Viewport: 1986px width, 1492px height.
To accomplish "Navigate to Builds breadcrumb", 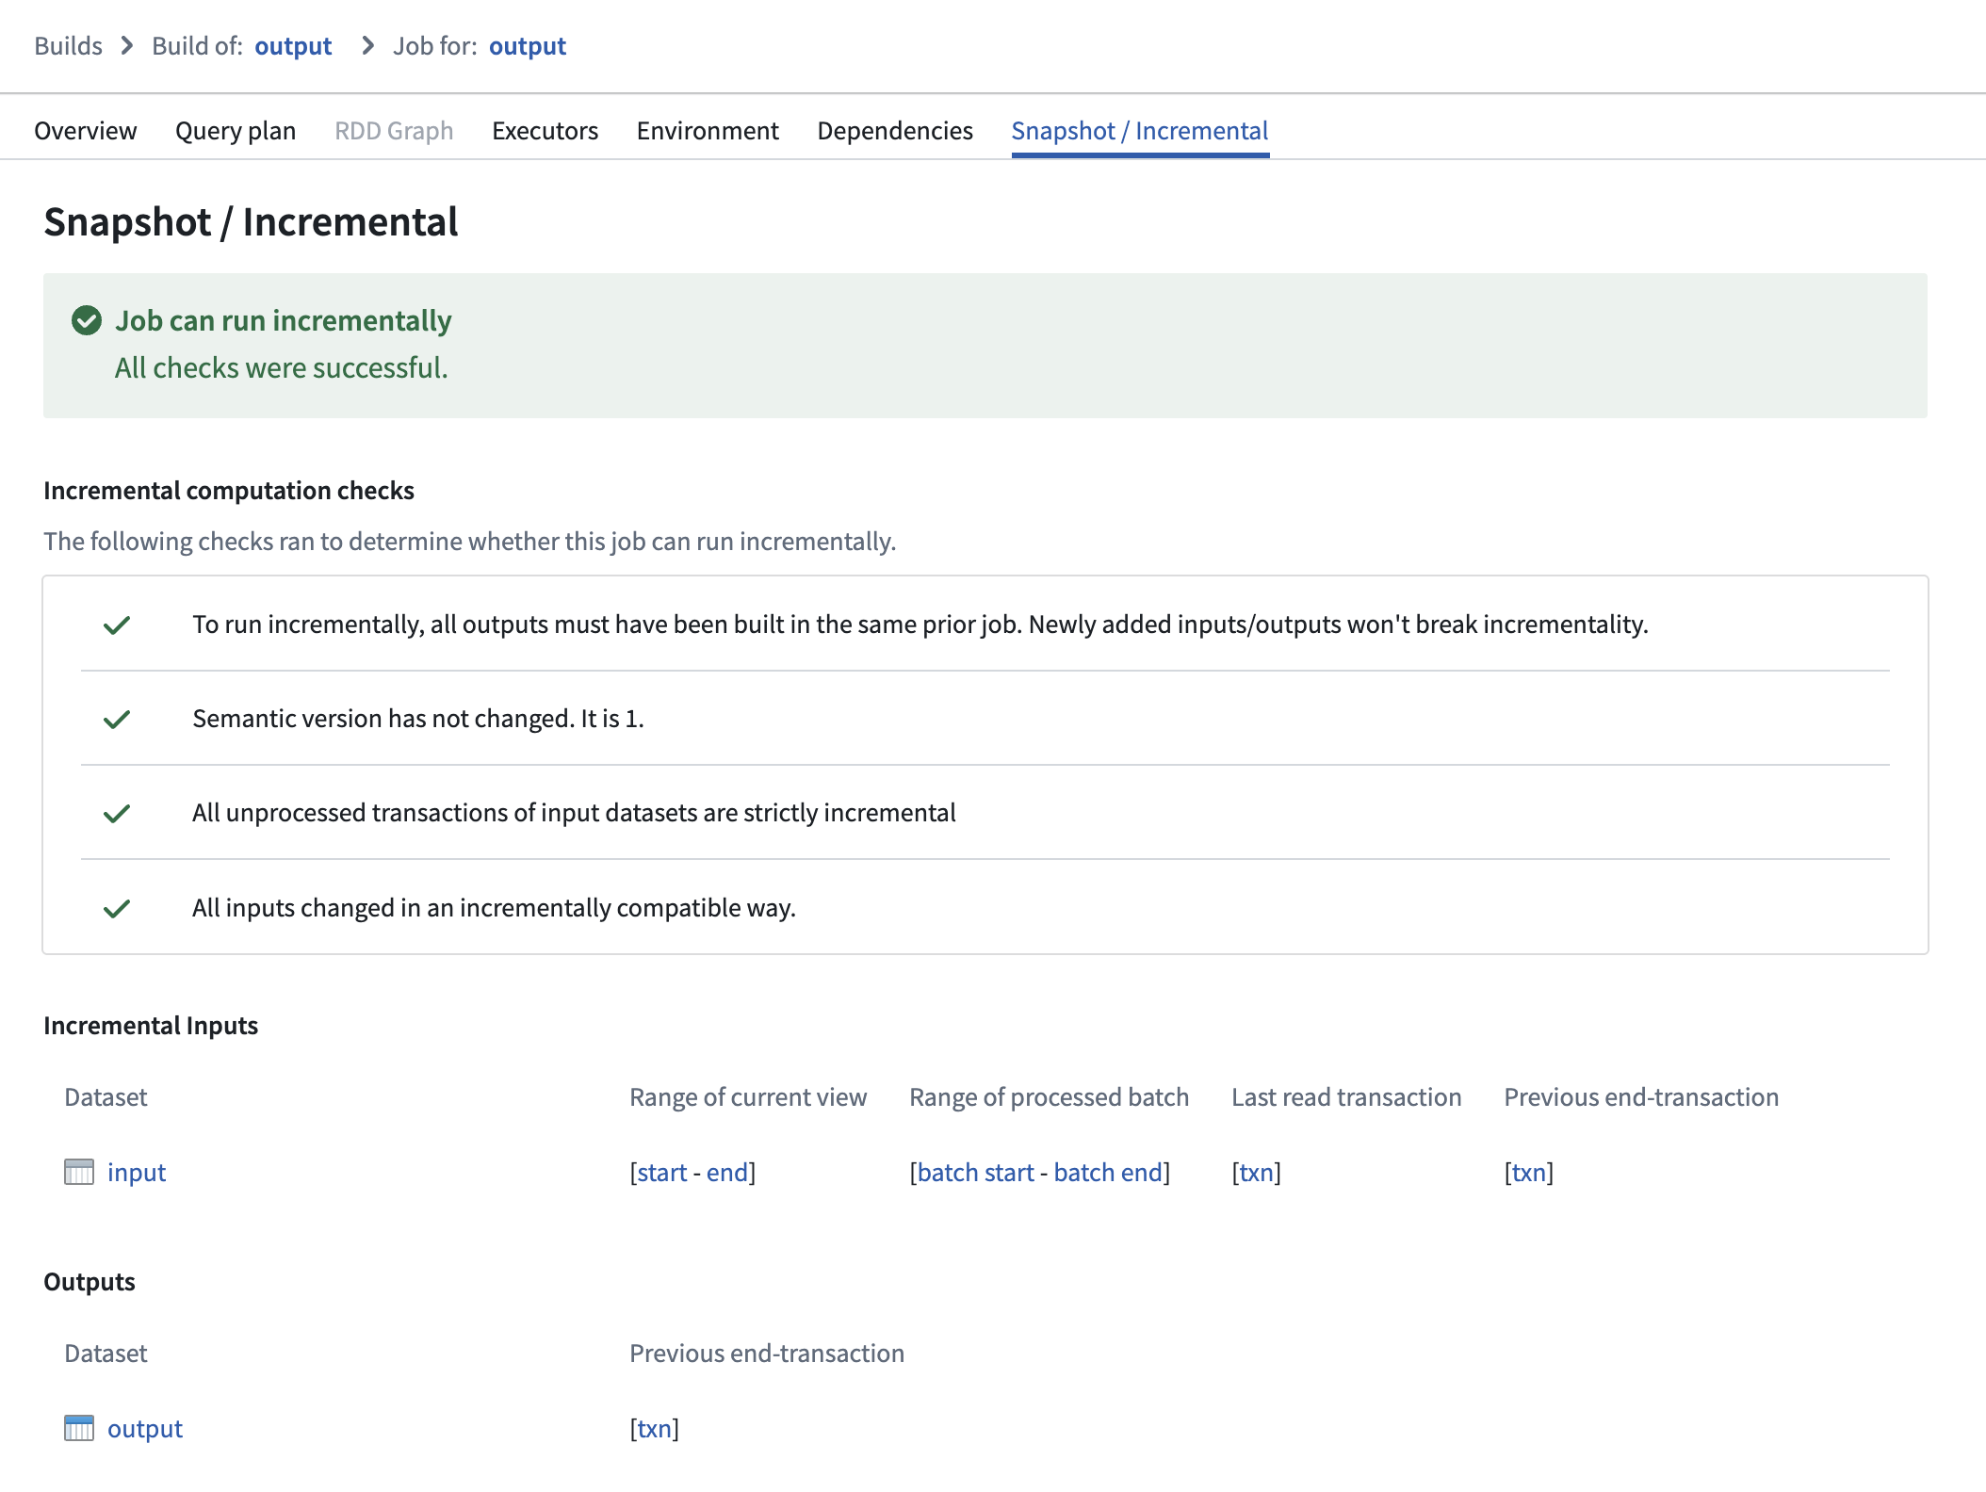I will 68,46.
